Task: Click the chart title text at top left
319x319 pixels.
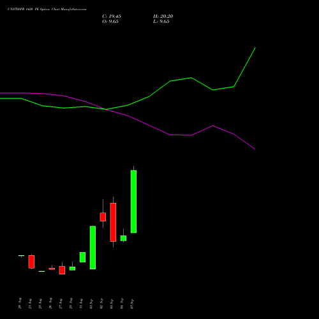Action: 47,9
